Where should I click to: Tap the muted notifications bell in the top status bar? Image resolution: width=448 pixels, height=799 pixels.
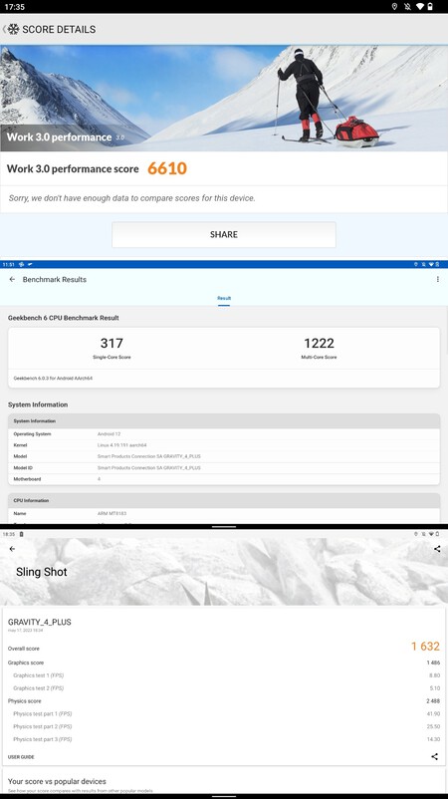coord(407,7)
